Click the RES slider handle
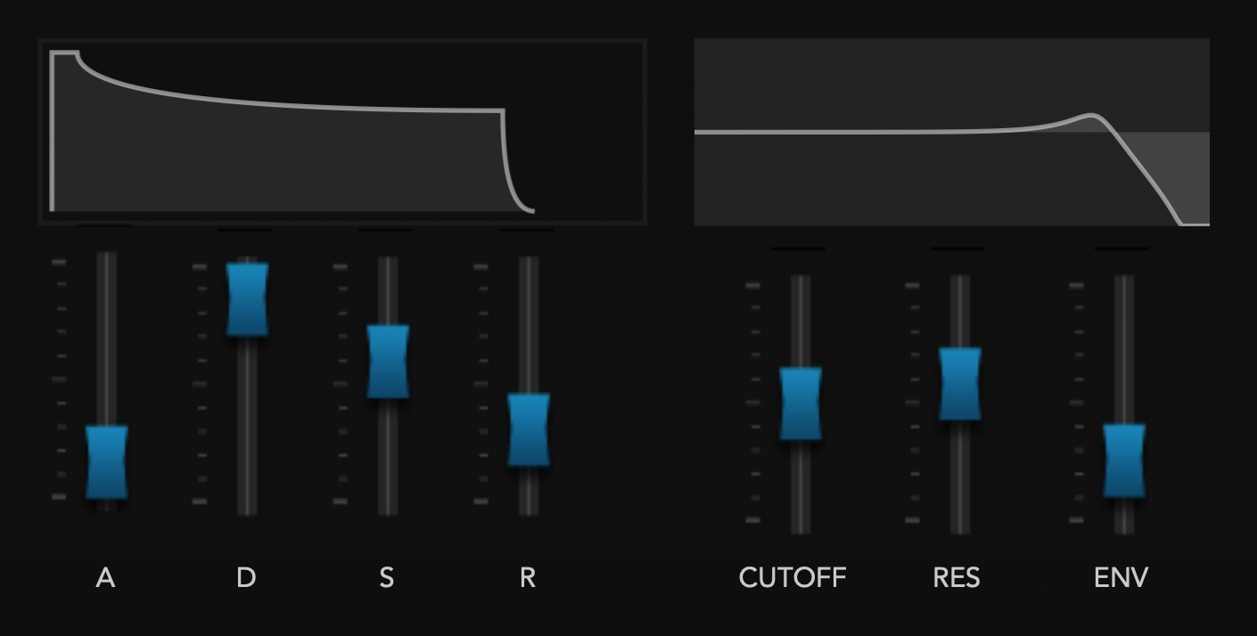Screen dimensions: 1257x636 (x=959, y=383)
